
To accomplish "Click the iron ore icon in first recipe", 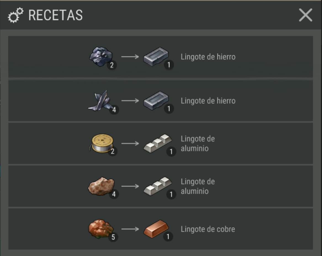I will [101, 57].
